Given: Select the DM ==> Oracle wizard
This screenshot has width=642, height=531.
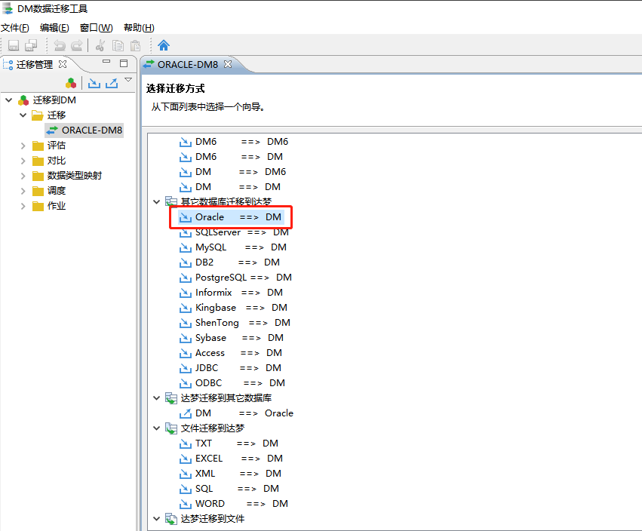Looking at the screenshot, I should point(236,413).
